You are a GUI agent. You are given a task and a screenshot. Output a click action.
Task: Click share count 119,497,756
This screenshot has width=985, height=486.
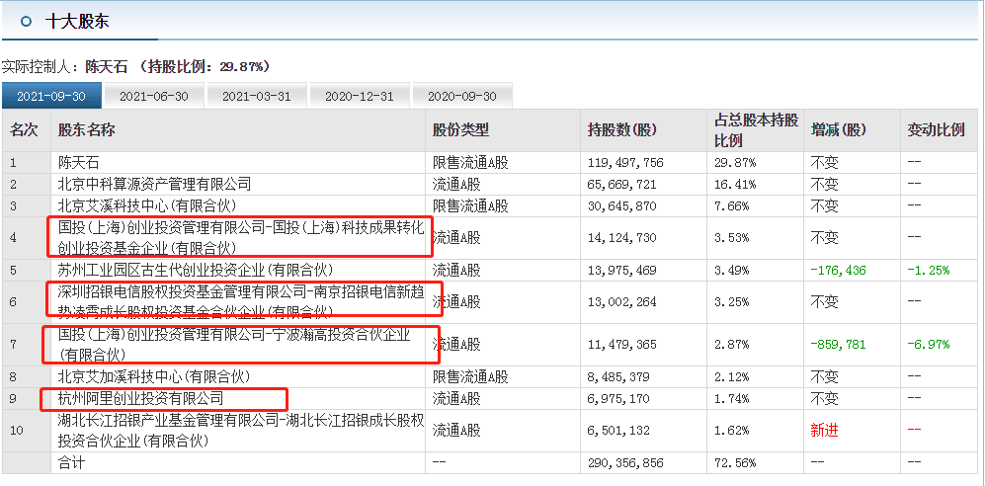625,163
